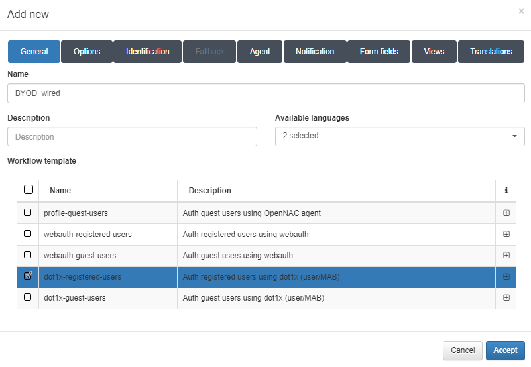Click the Cancel button
This screenshot has height=367, width=531.
463,350
